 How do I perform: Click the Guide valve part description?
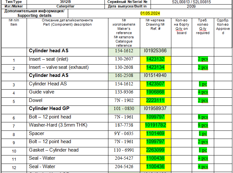[42, 92]
